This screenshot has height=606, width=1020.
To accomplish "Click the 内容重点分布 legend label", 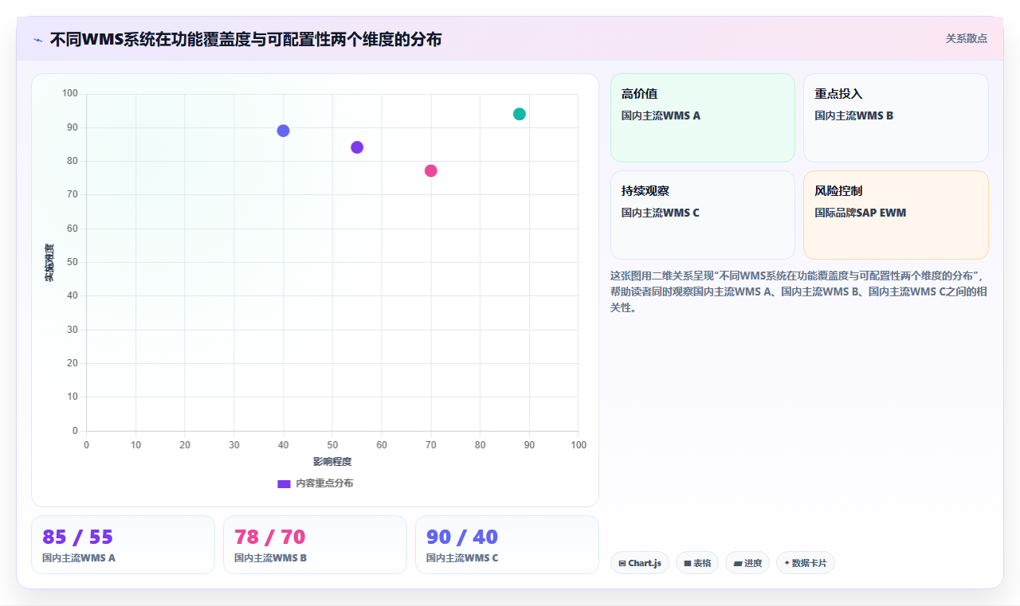I will pos(324,483).
